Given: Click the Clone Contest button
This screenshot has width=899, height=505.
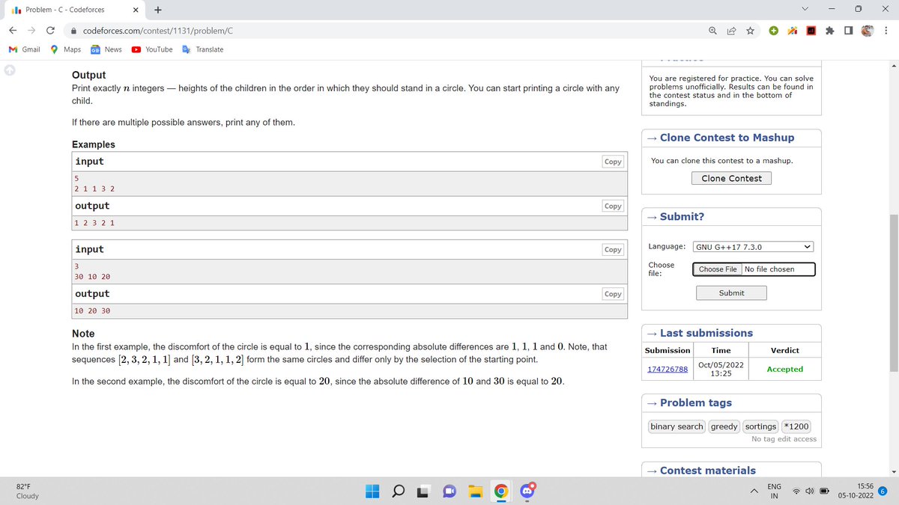Looking at the screenshot, I should point(731,178).
